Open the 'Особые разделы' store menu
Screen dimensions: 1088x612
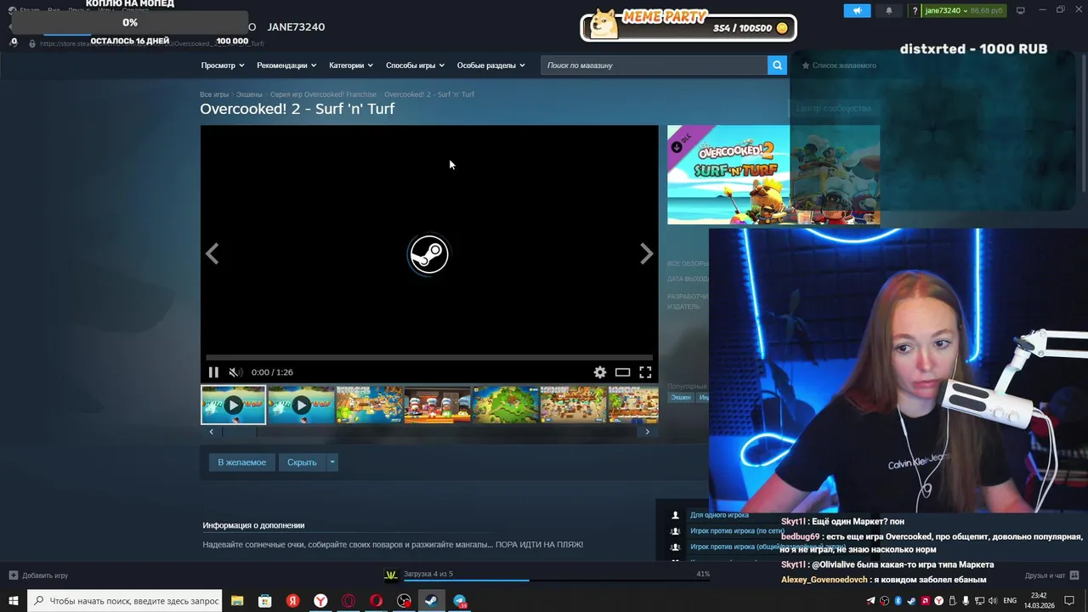click(x=490, y=65)
